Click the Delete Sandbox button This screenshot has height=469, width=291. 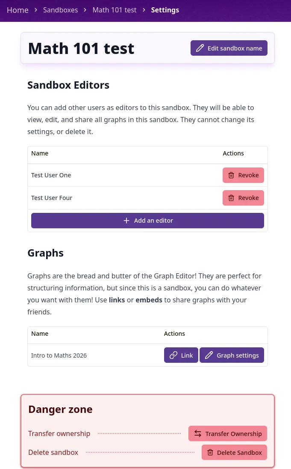(234, 453)
